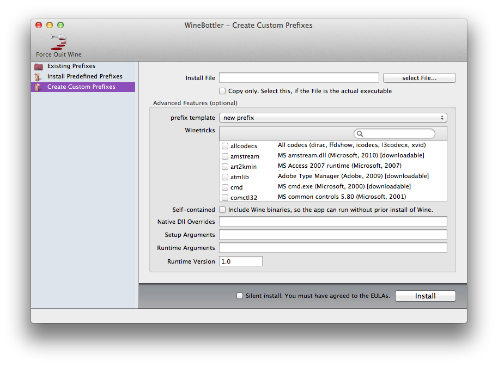The height and width of the screenshot is (366, 498).
Task: Focus the Native Dll Overrides field
Action: pyautogui.click(x=333, y=222)
